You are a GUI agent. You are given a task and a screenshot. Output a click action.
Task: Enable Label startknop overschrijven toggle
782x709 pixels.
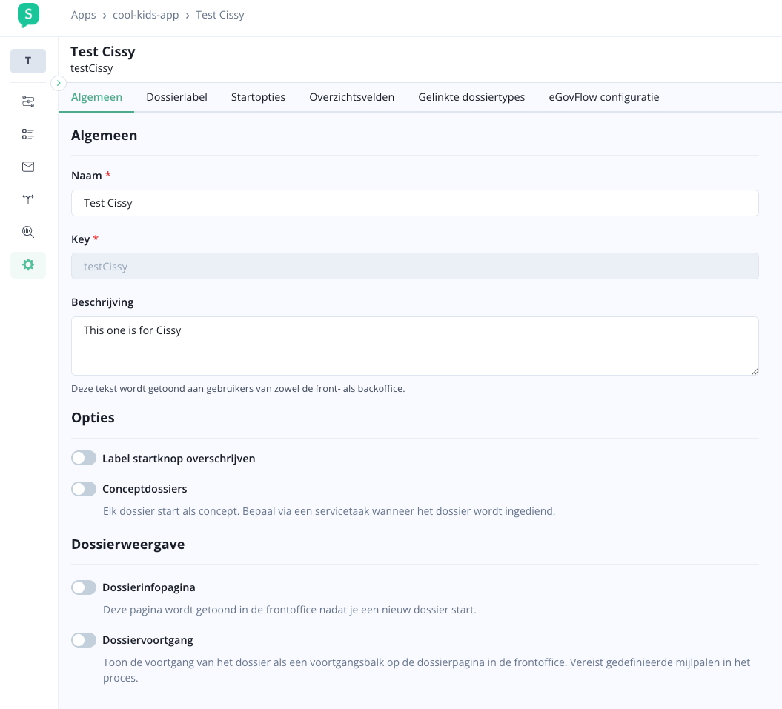click(x=84, y=459)
